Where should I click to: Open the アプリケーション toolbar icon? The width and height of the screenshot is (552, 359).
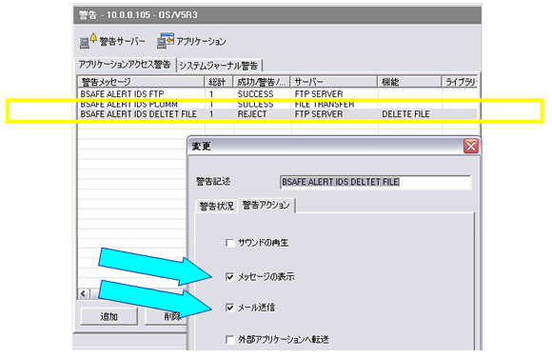(x=166, y=41)
